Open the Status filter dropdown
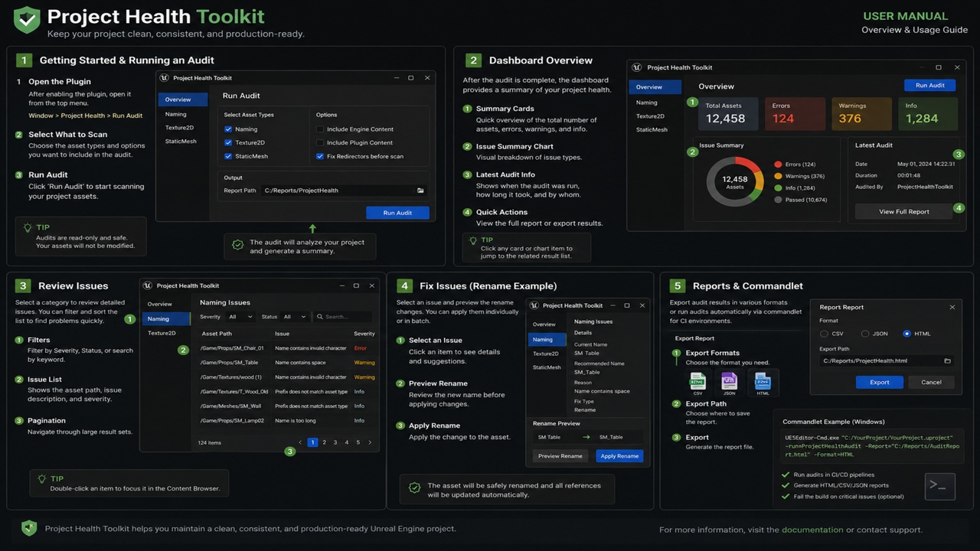Screen dimensions: 980x551 point(294,317)
